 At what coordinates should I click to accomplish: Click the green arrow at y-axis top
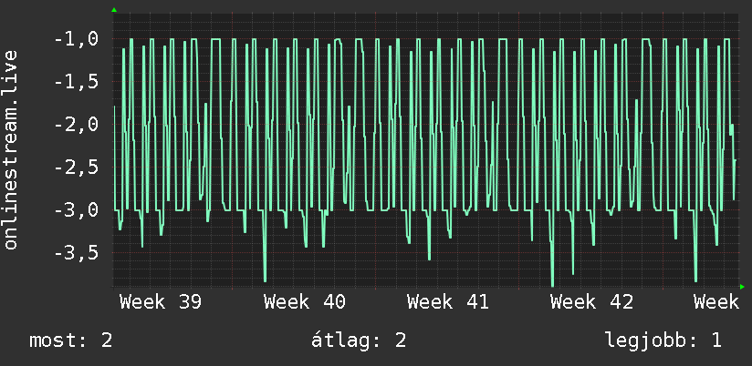114,10
